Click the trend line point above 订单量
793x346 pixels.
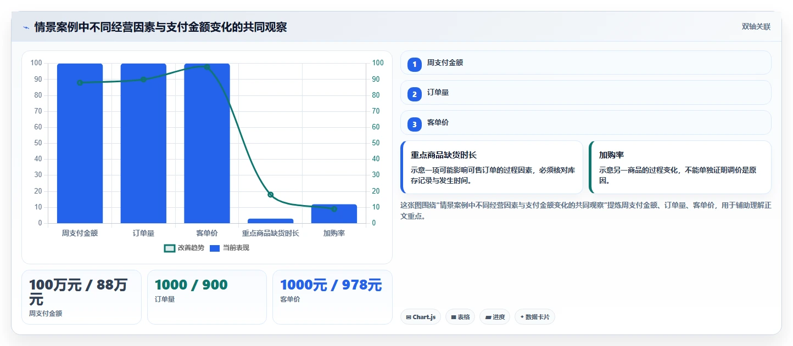pos(143,80)
